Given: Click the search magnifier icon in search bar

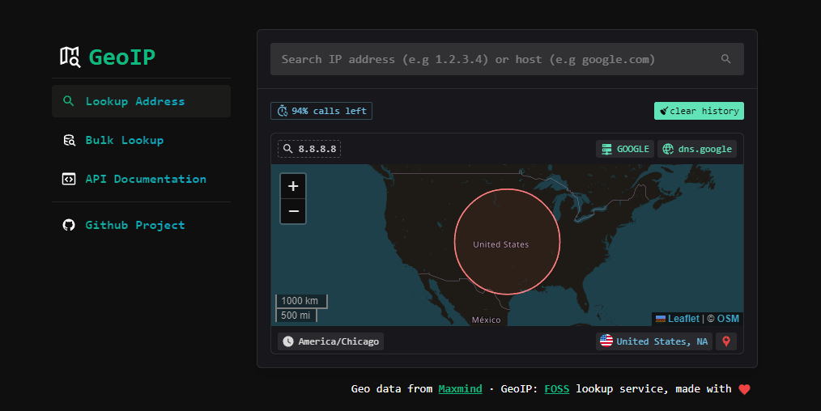Looking at the screenshot, I should [x=725, y=59].
